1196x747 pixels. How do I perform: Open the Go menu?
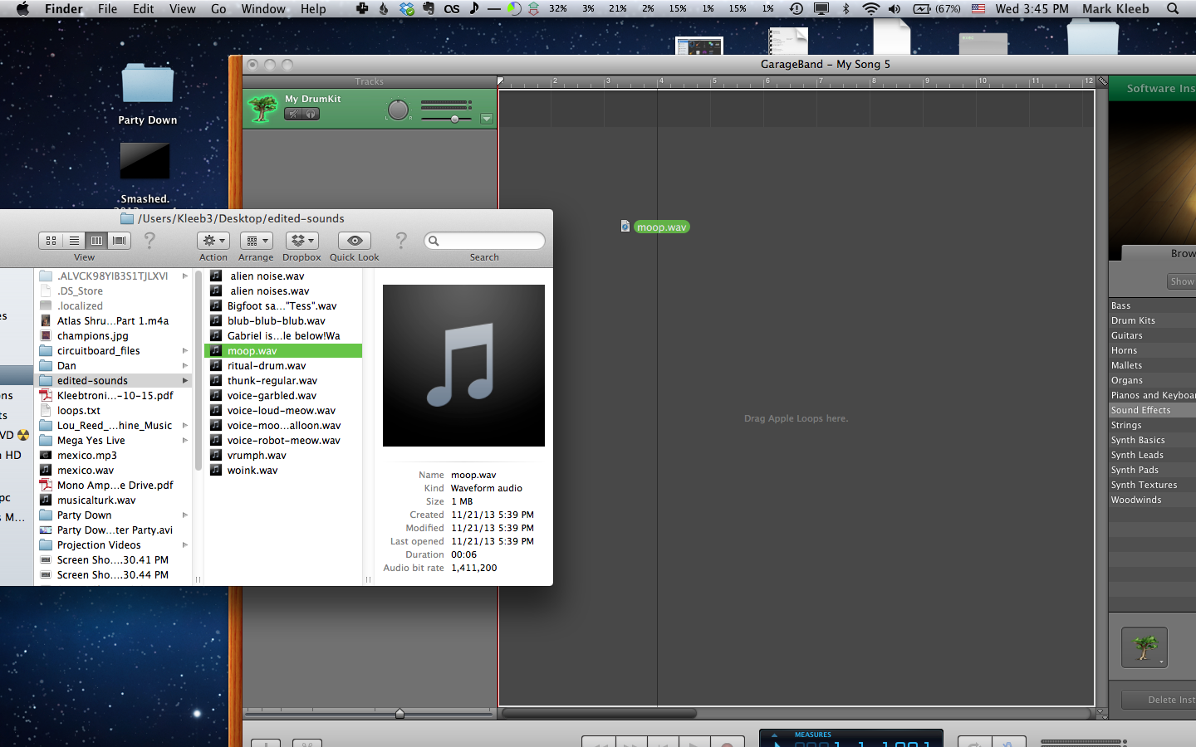(218, 8)
